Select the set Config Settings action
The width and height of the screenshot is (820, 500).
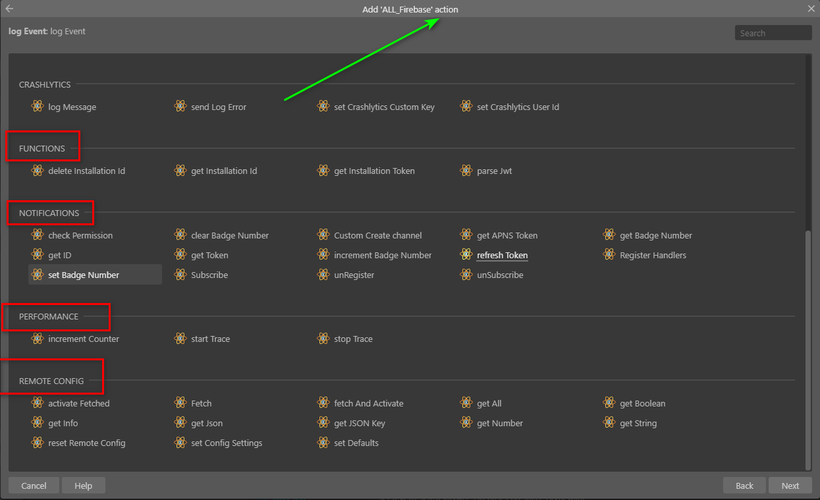tap(227, 443)
